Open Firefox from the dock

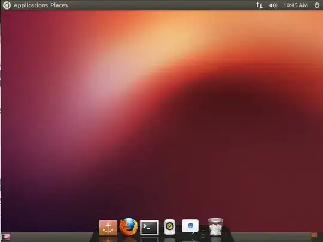point(129,227)
